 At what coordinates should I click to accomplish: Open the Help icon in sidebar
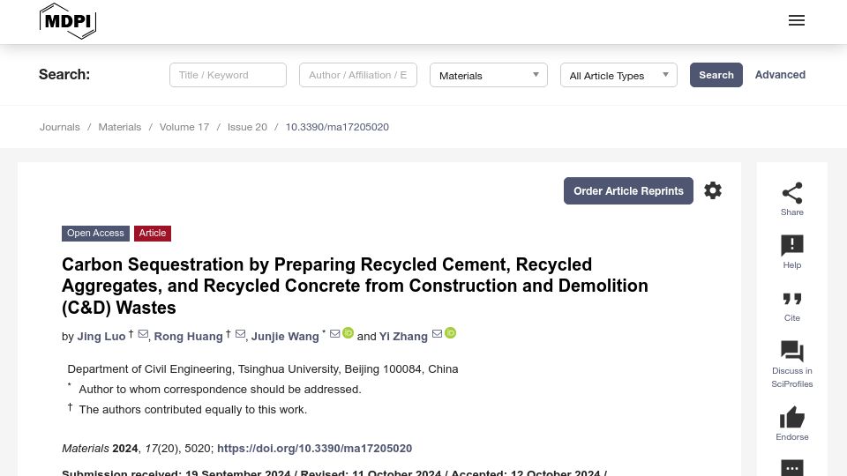point(792,246)
